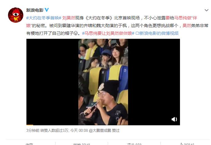Open hashtag #大约在冬季首映#
Image resolution: width=211 pixels, height=145 pixels.
coord(44,18)
